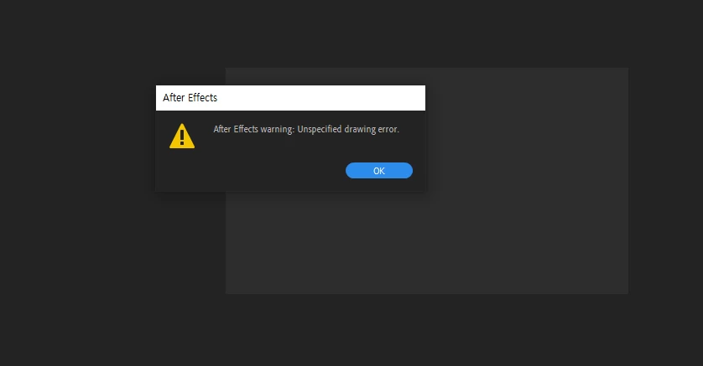Click the word 'Effects' in the dialog title

tap(203, 97)
